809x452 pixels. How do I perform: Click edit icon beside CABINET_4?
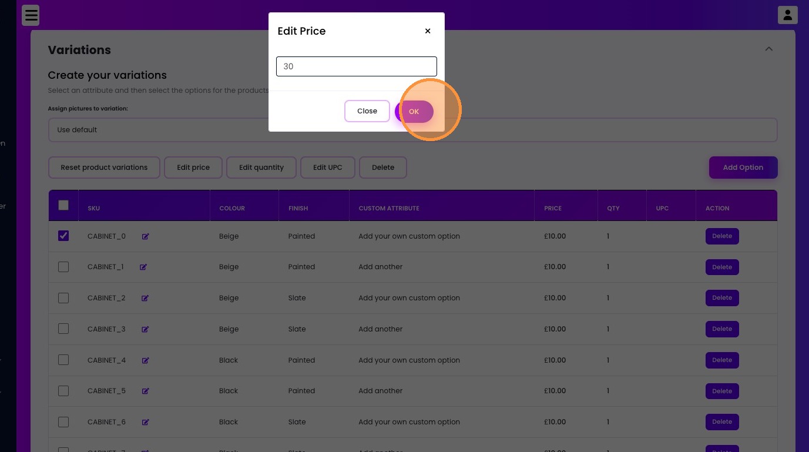click(146, 360)
